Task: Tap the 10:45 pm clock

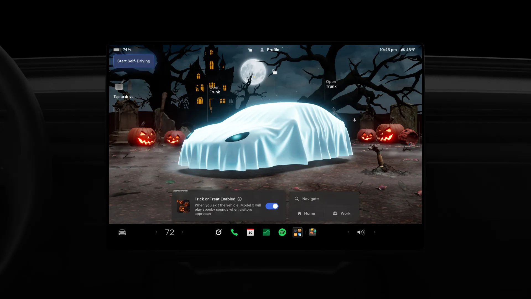Action: (388, 50)
